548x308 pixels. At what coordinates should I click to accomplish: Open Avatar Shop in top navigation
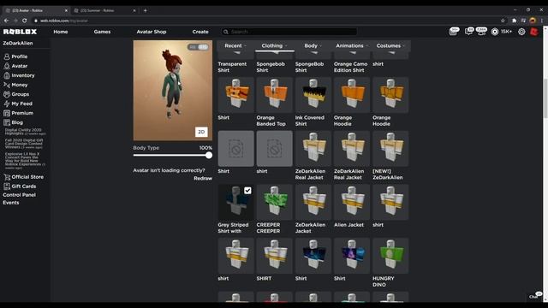pyautogui.click(x=152, y=32)
